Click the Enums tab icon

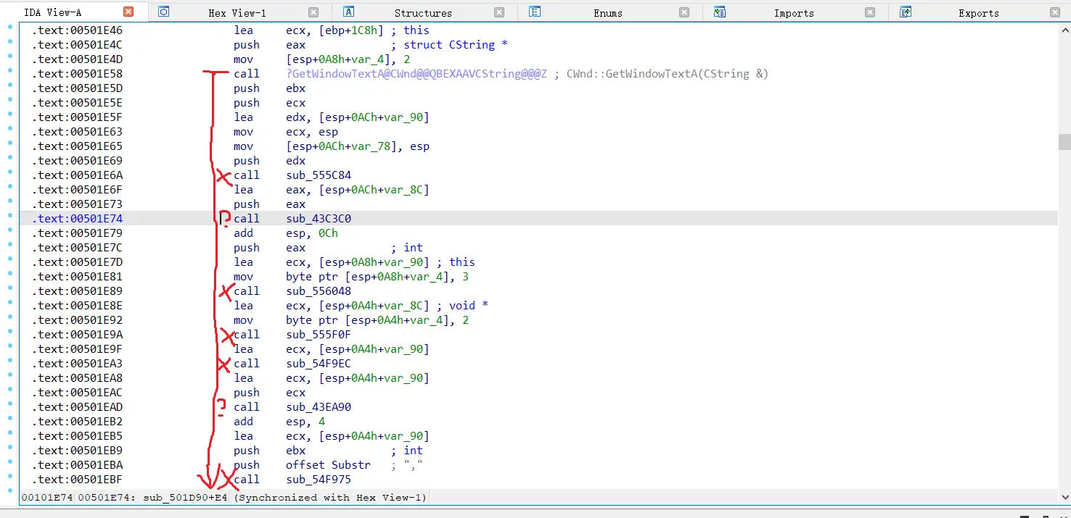tap(535, 12)
